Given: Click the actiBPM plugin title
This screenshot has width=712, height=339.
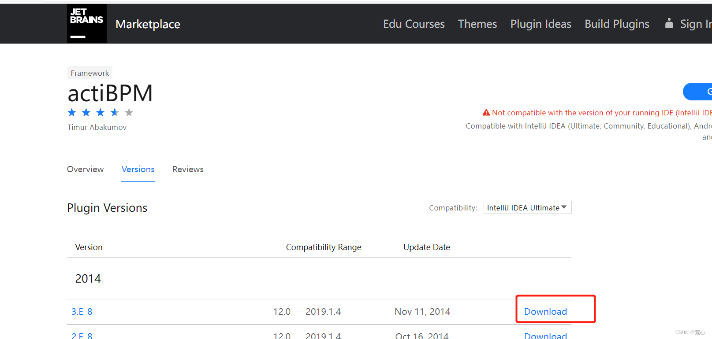Looking at the screenshot, I should 110,93.
